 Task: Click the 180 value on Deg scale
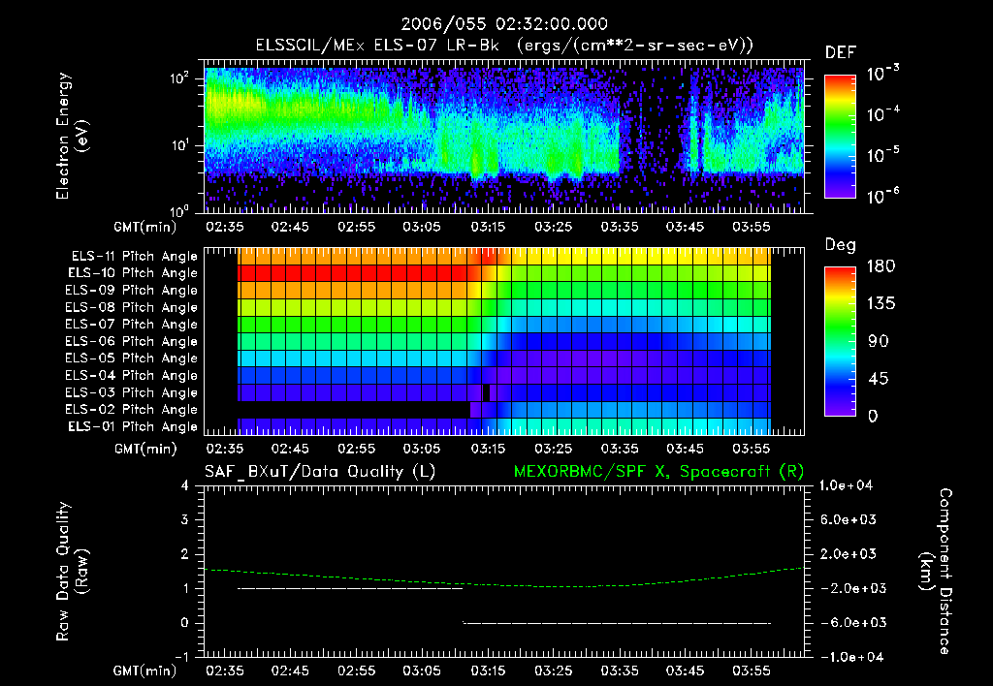pos(881,266)
